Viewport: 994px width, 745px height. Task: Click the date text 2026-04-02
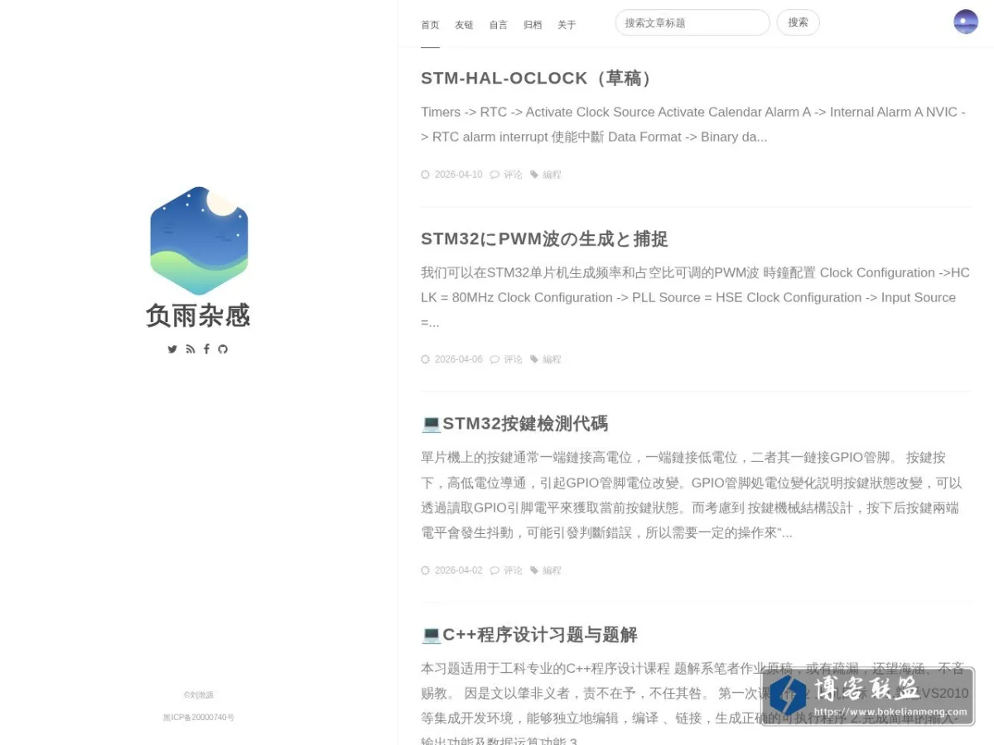(x=458, y=570)
